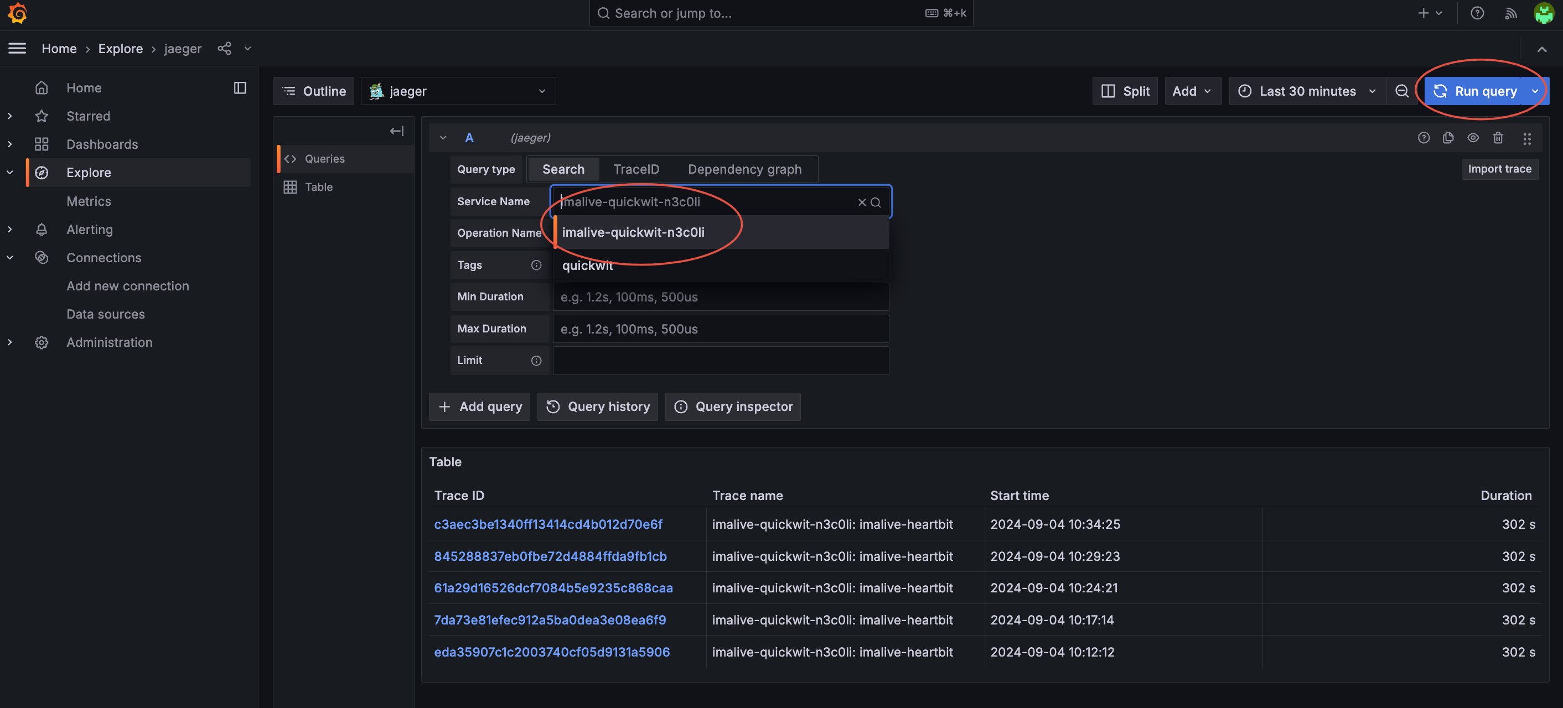Viewport: 1563px width, 708px height.
Task: Collapse the outline panel arrow icon
Action: coord(397,131)
